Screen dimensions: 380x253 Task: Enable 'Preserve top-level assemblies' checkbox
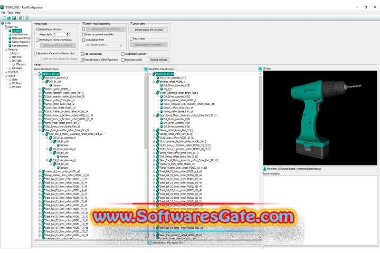coord(83,35)
